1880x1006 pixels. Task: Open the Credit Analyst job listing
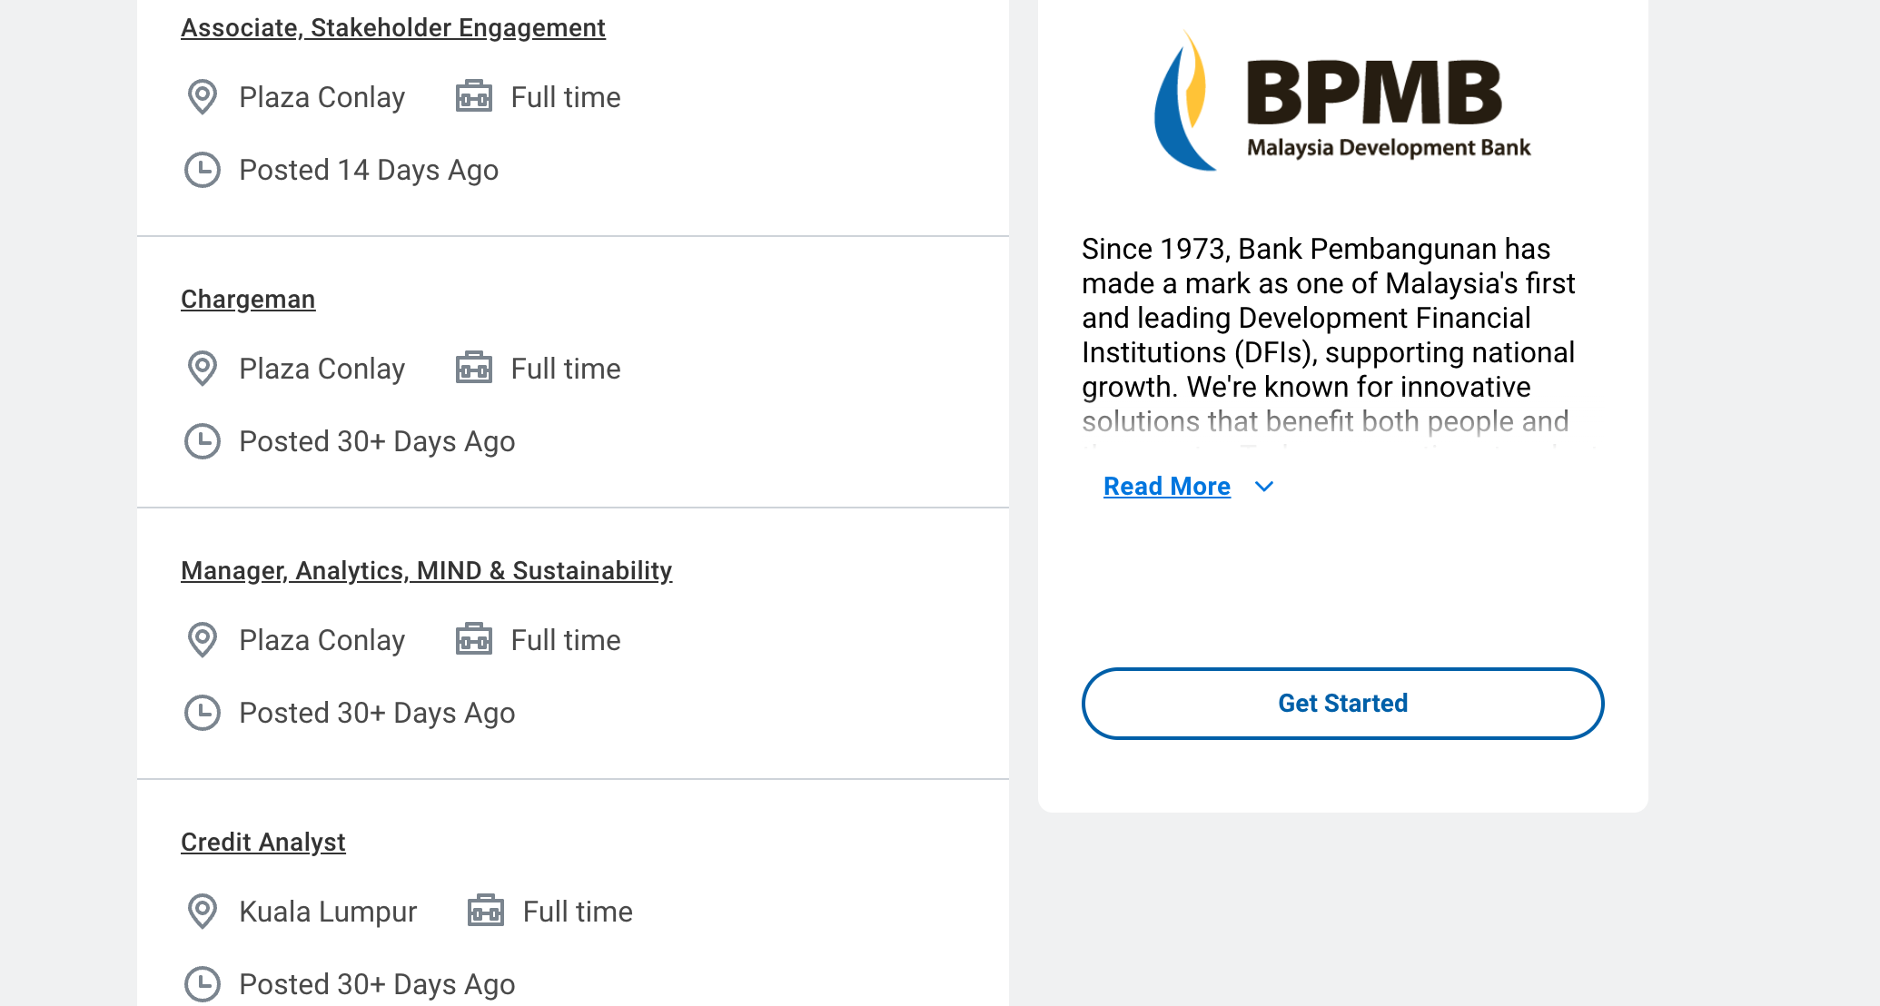coord(262,843)
